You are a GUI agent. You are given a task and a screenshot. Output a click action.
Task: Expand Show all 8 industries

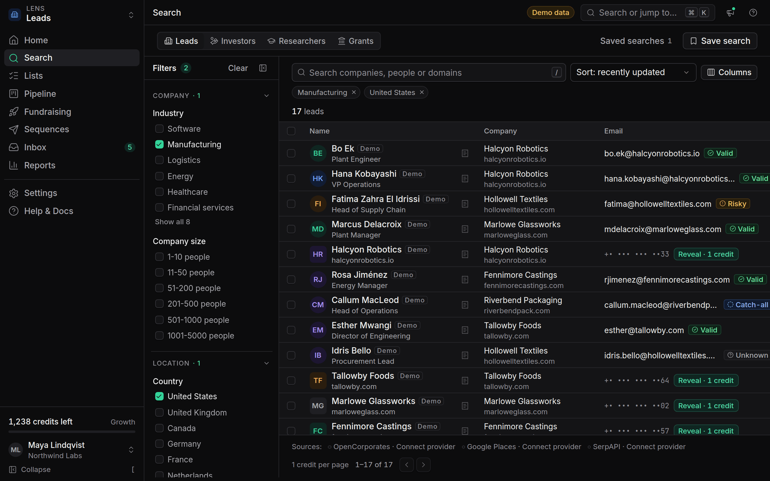tap(172, 222)
